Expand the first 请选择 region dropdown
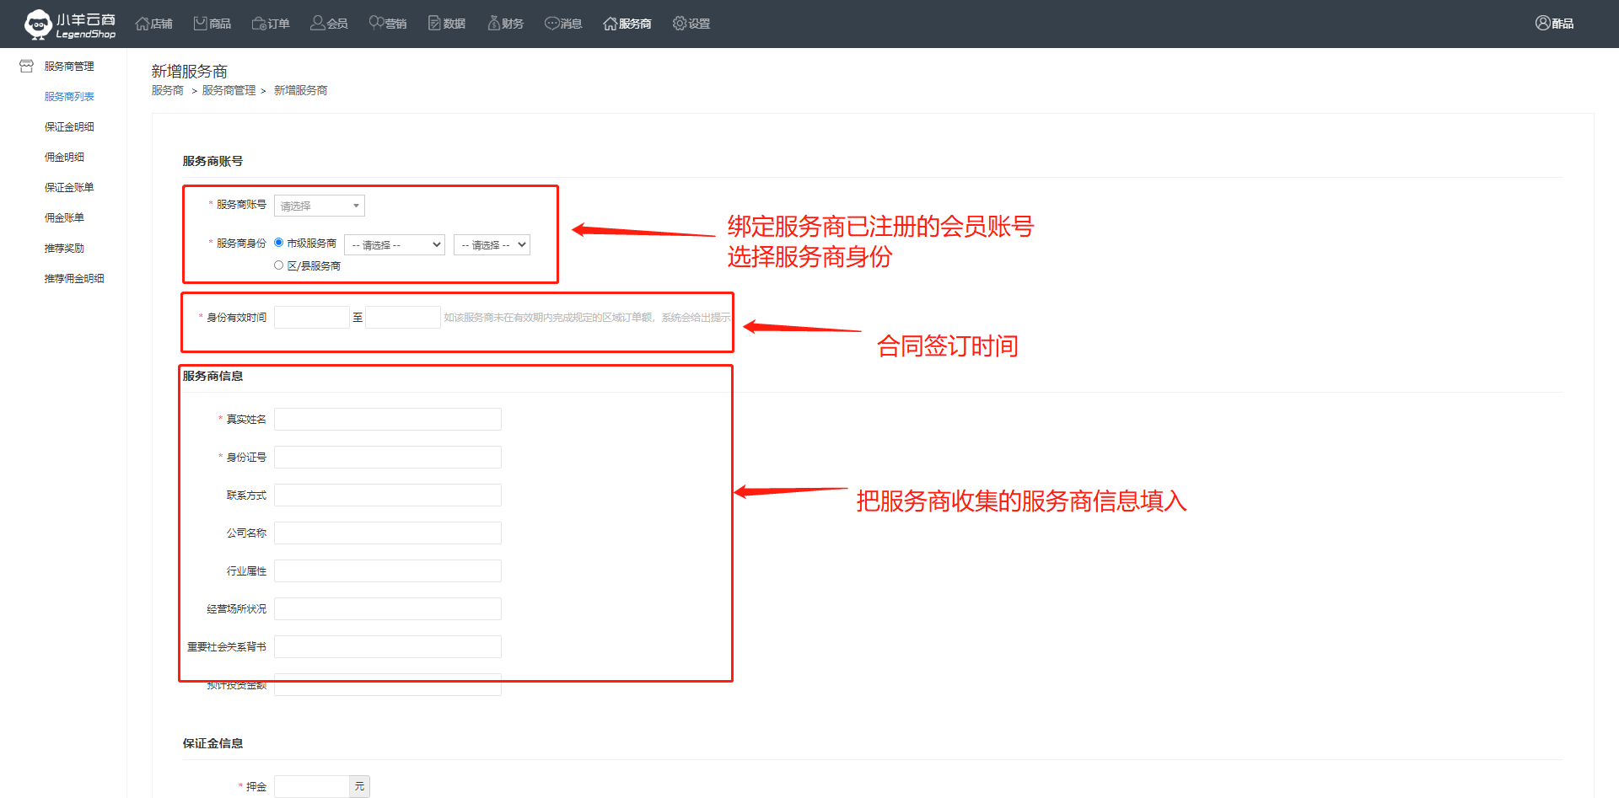Screen dimensions: 1619x798 394,245
